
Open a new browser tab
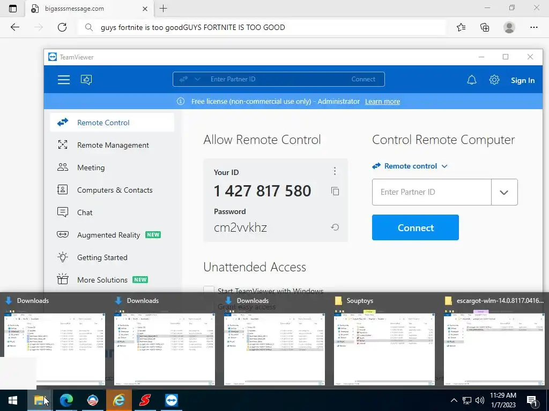163,9
